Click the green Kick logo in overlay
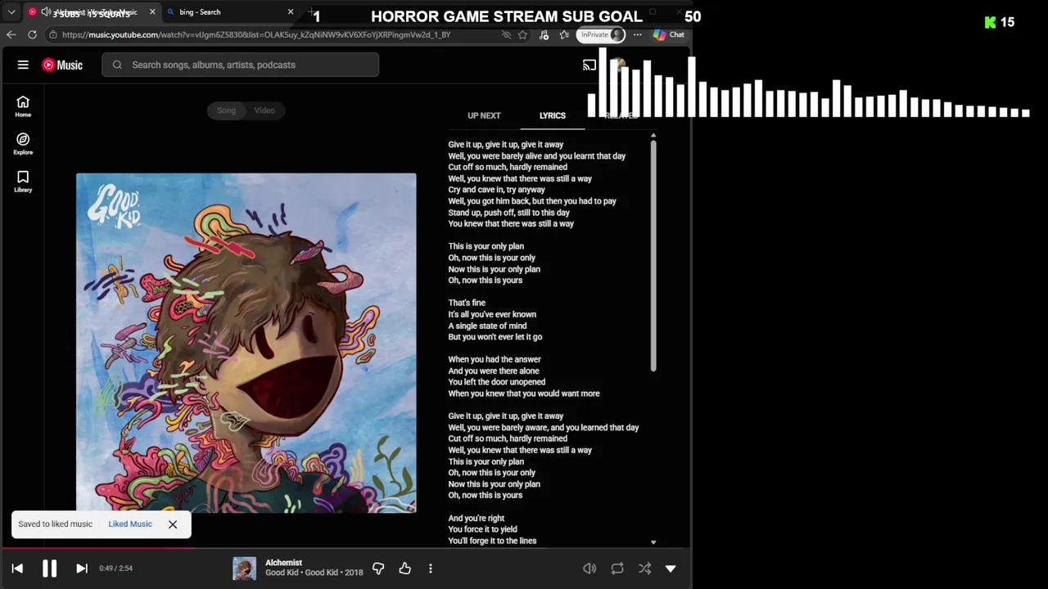 (990, 22)
